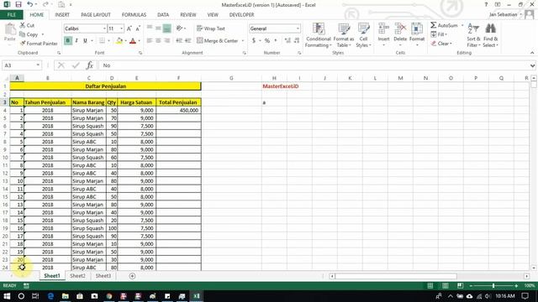Click the horizontal scrollbar
This screenshot has width=538, height=302.
(396, 276)
